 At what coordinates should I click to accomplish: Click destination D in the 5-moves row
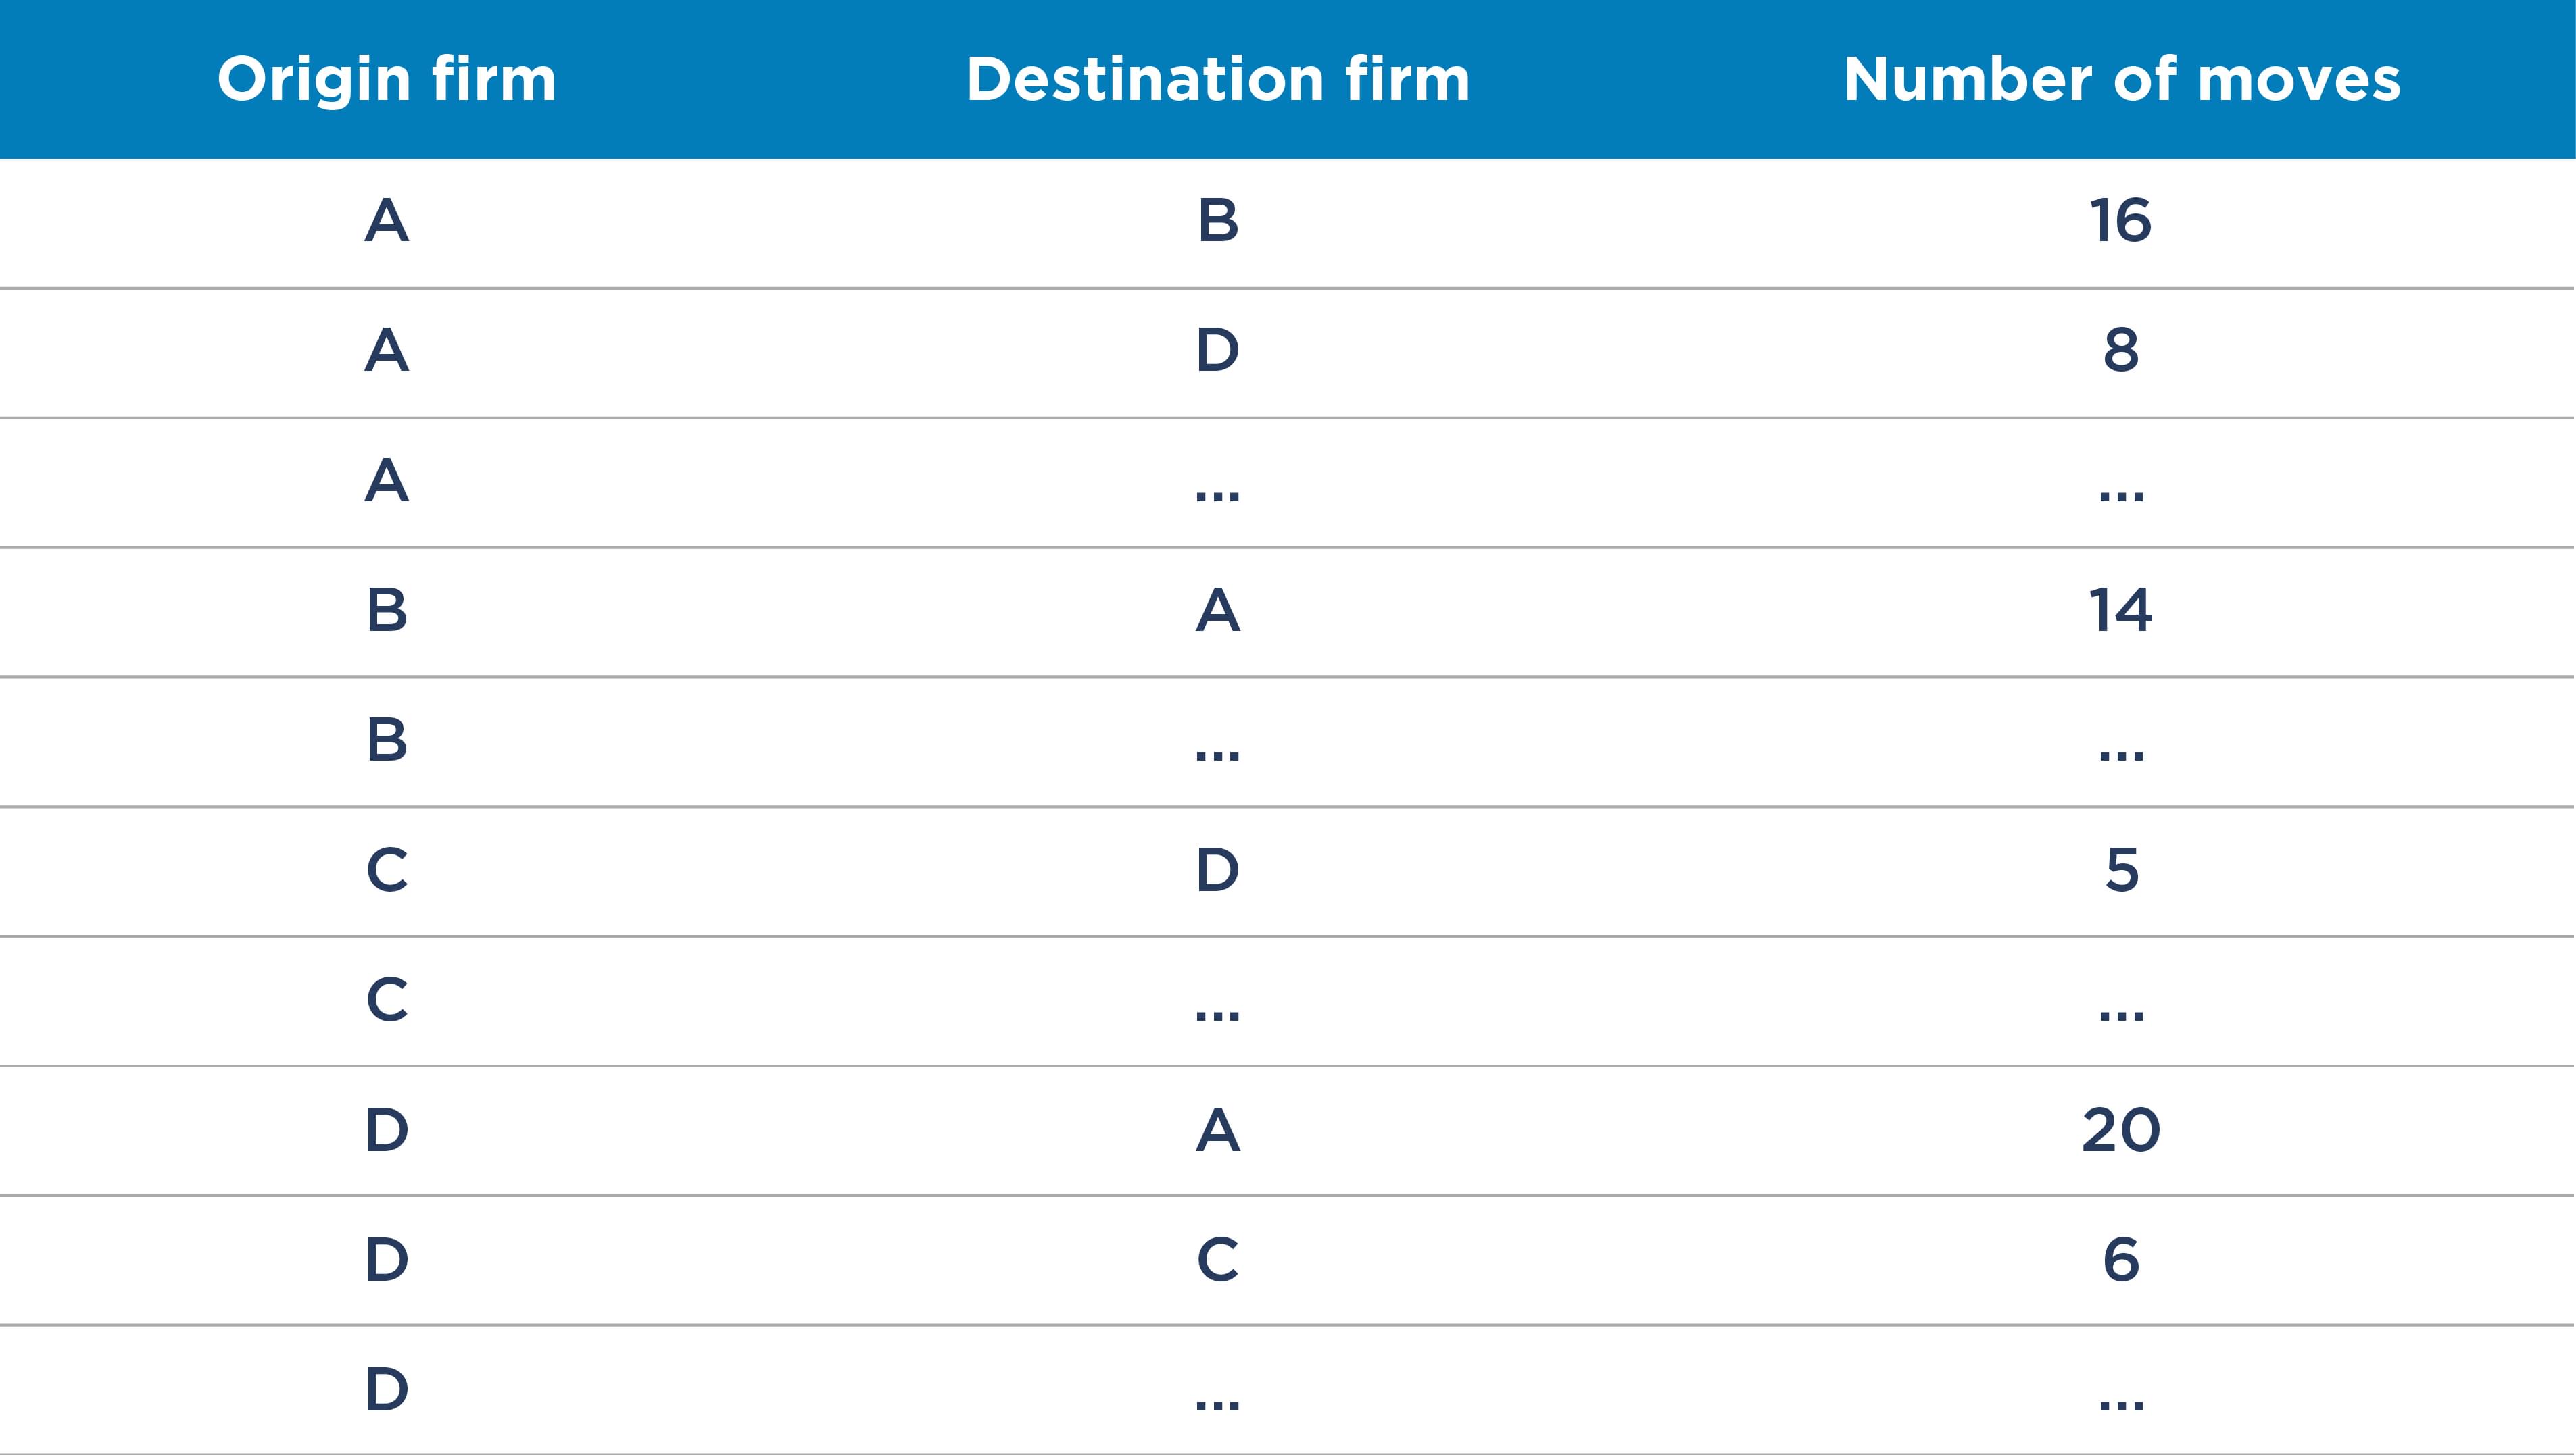(1218, 871)
